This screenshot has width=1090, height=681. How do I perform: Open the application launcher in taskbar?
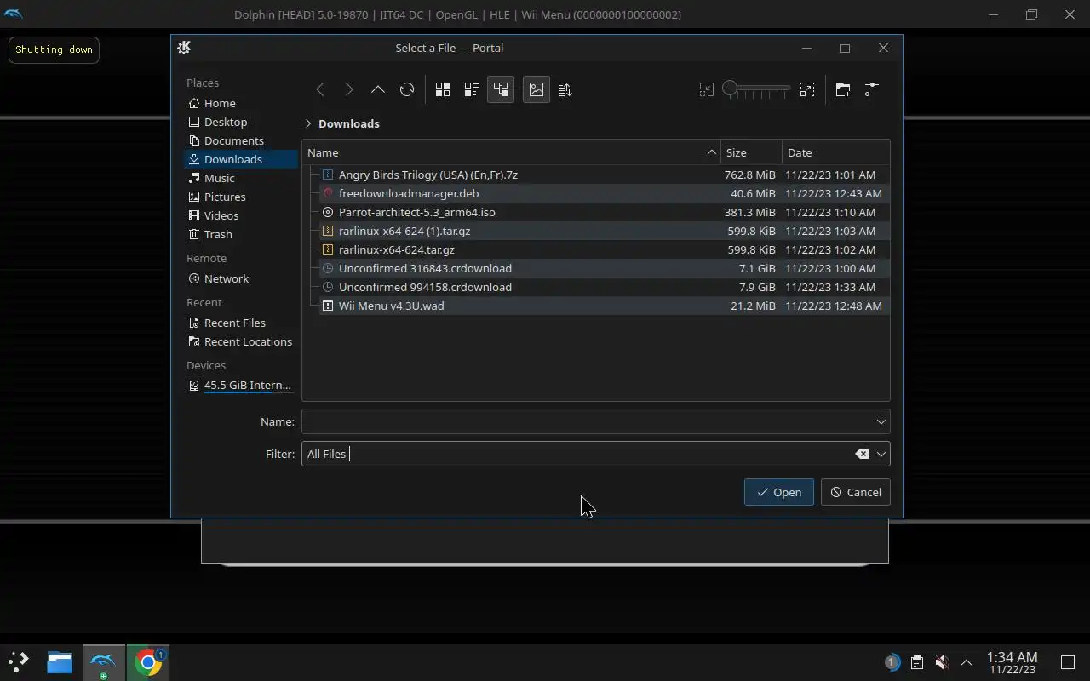click(x=19, y=661)
